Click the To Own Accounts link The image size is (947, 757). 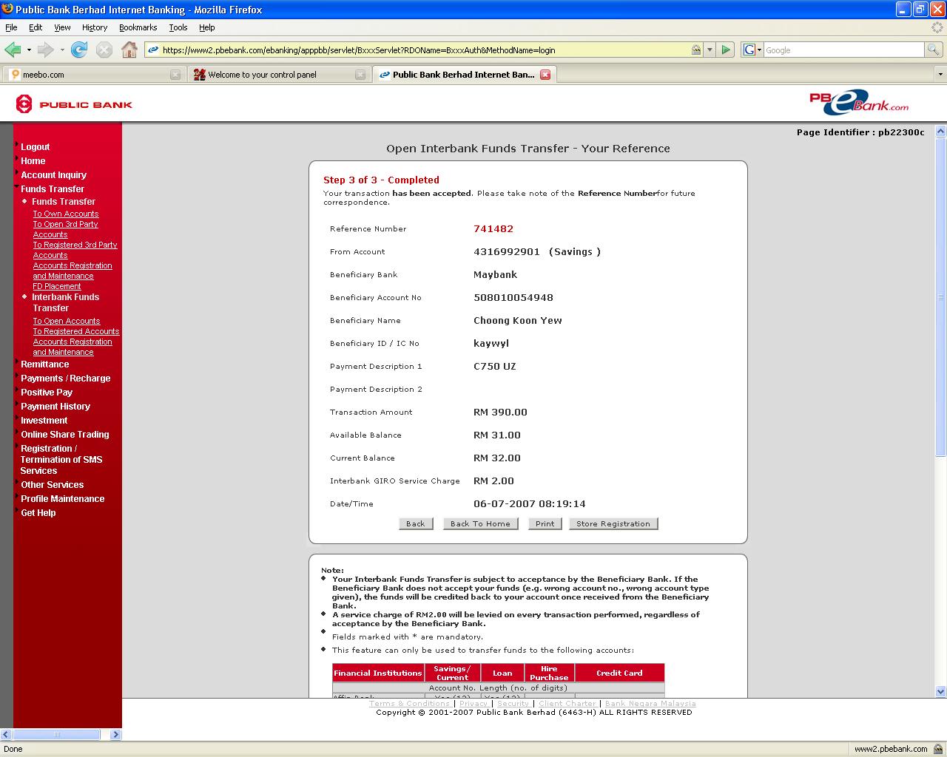coord(65,214)
